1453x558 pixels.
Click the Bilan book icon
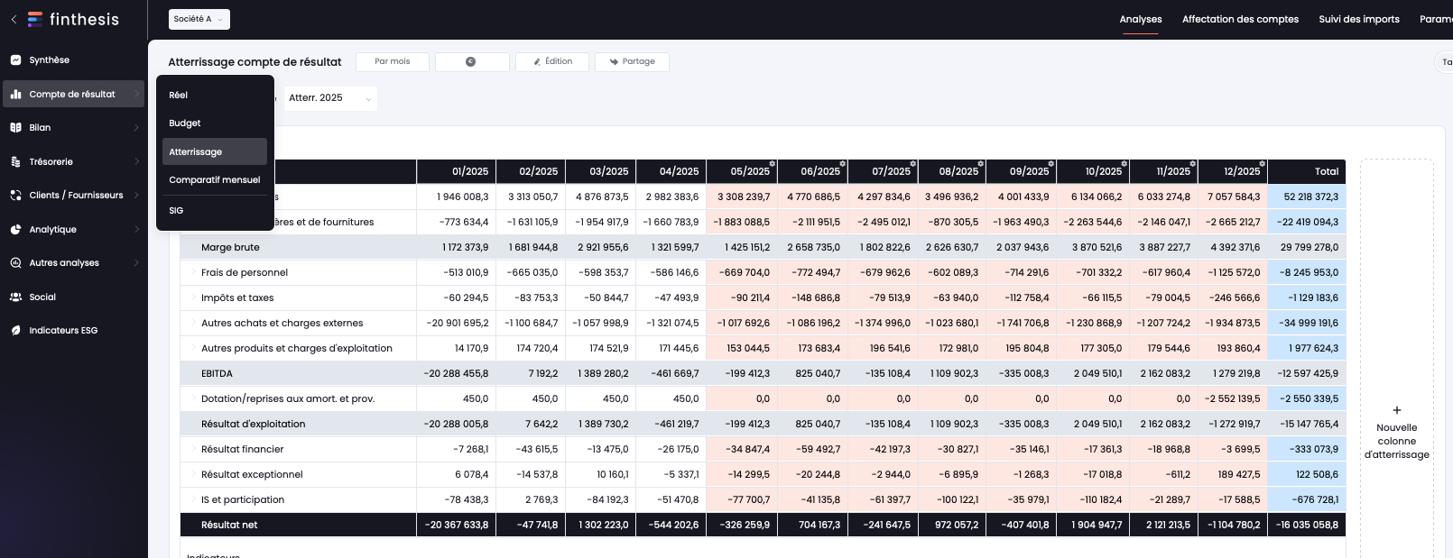click(x=15, y=128)
